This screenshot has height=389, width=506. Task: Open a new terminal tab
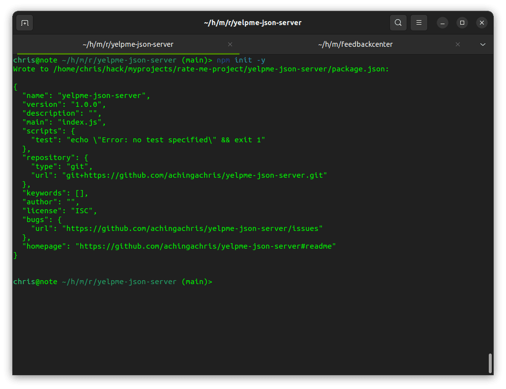pyautogui.click(x=25, y=23)
